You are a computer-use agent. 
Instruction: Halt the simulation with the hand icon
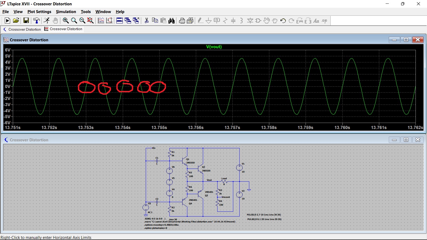(x=55, y=21)
